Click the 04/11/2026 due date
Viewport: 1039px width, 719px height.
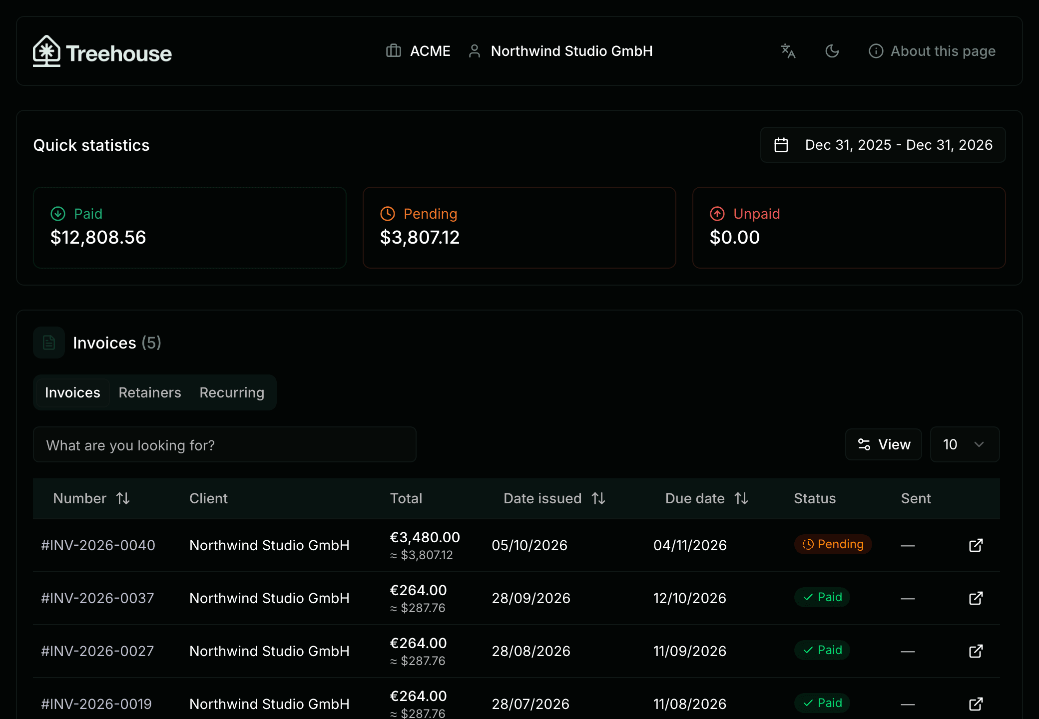(x=690, y=545)
